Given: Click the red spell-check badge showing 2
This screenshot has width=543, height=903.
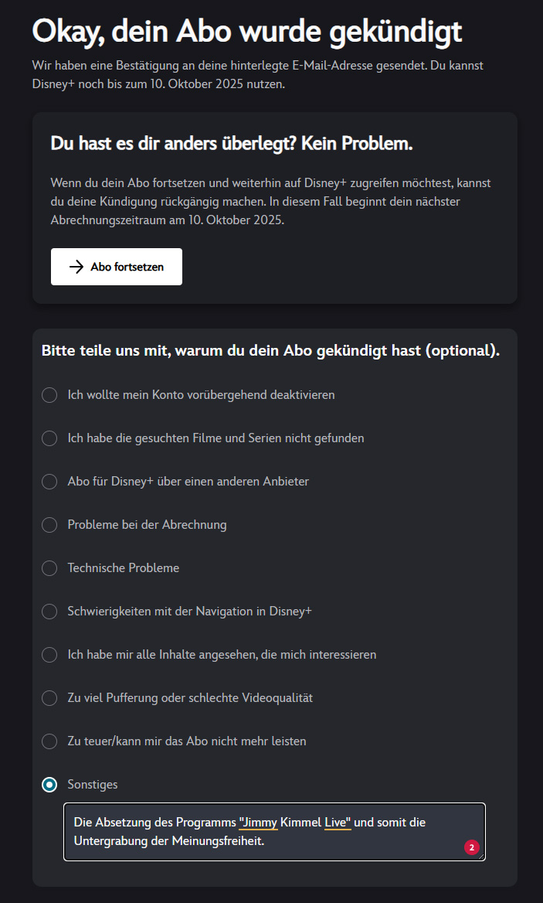Looking at the screenshot, I should (472, 847).
